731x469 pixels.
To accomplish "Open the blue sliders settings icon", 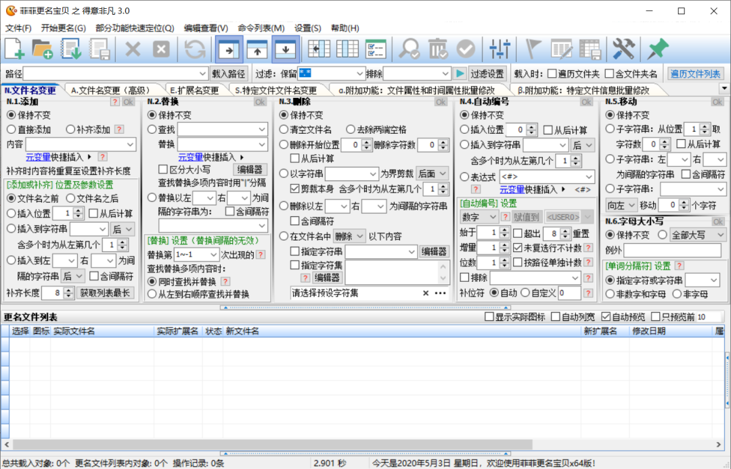I will pos(500,49).
